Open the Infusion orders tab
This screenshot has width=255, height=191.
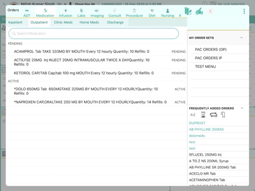[x=66, y=13]
